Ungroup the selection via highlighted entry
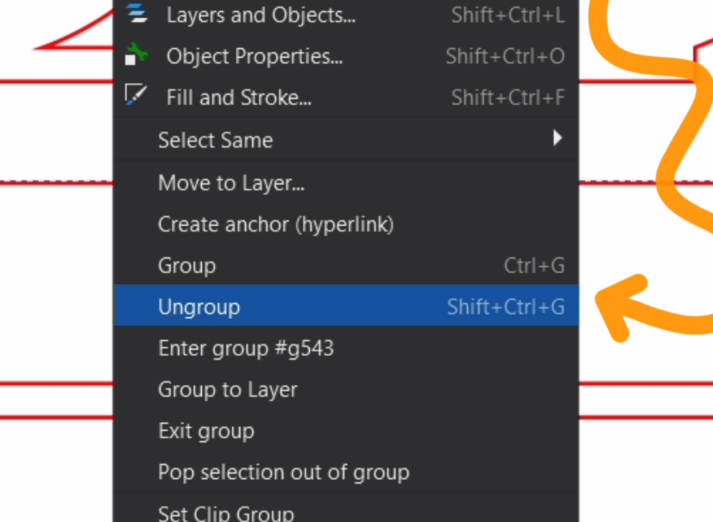This screenshot has height=522, width=713. point(199,307)
